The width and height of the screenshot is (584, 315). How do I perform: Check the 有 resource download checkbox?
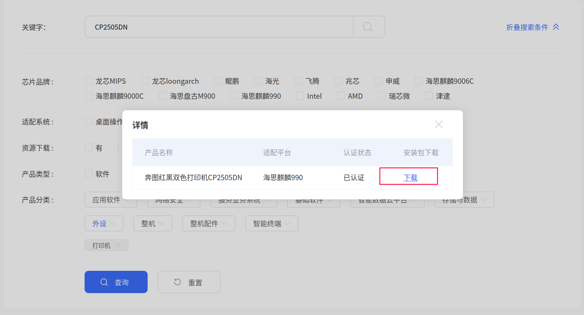coord(89,148)
